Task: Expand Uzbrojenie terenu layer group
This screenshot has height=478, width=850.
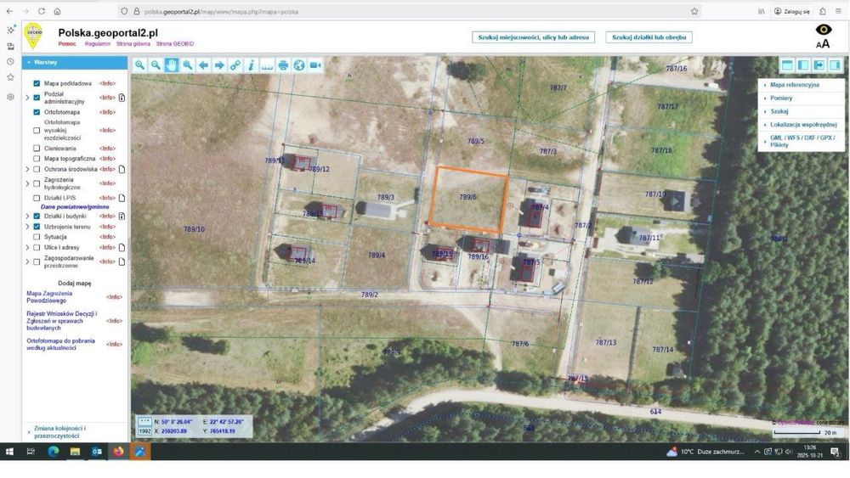Action: (x=28, y=227)
